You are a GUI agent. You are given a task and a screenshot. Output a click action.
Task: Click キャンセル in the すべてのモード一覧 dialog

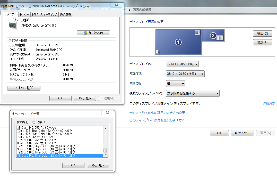point(98,165)
